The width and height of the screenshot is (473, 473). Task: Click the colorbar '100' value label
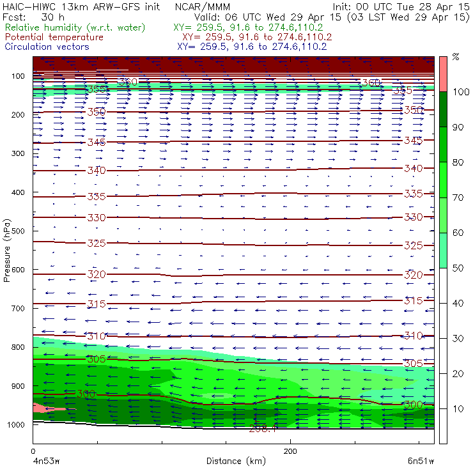point(461,91)
